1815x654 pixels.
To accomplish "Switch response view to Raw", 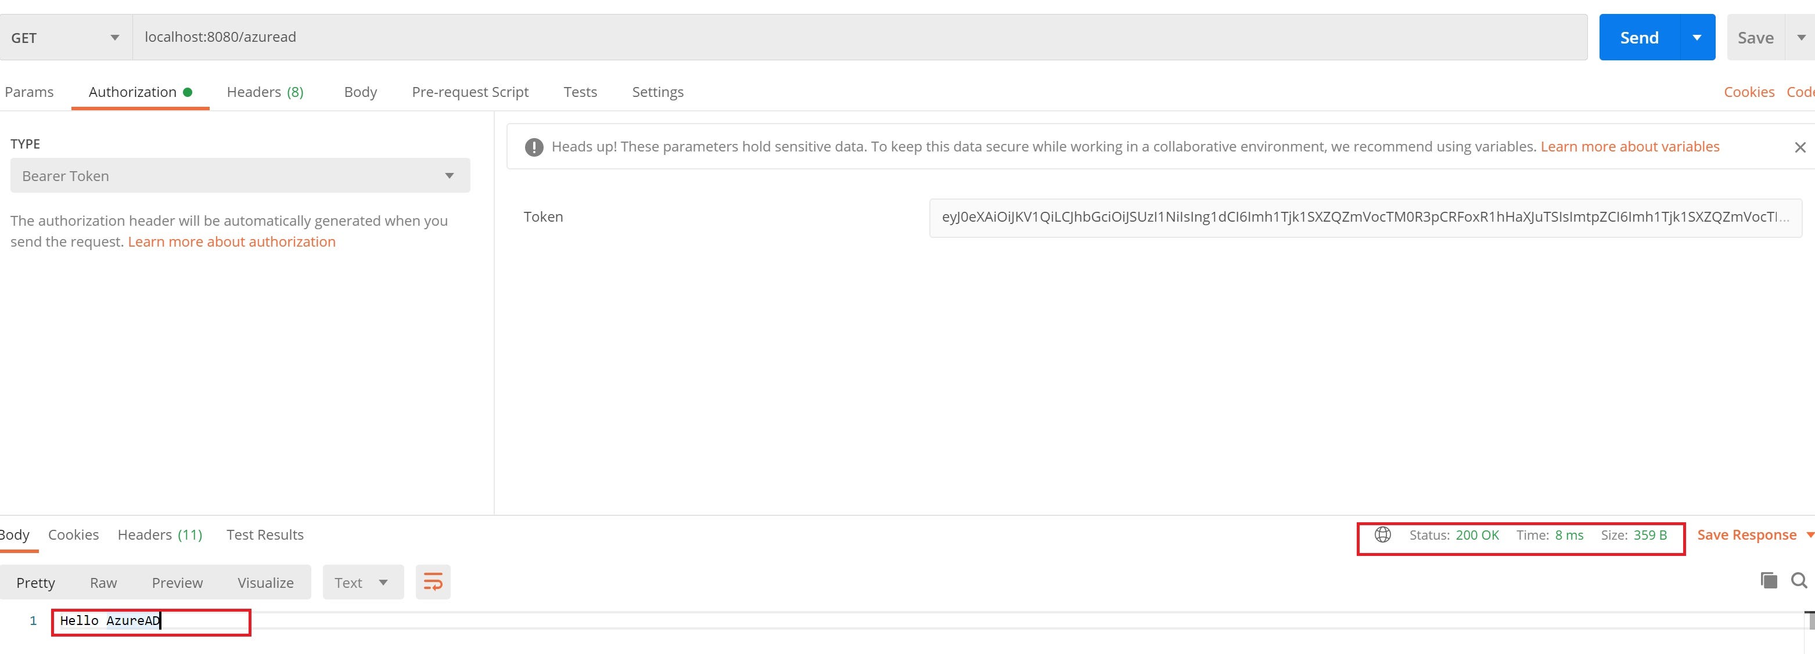I will click(103, 582).
